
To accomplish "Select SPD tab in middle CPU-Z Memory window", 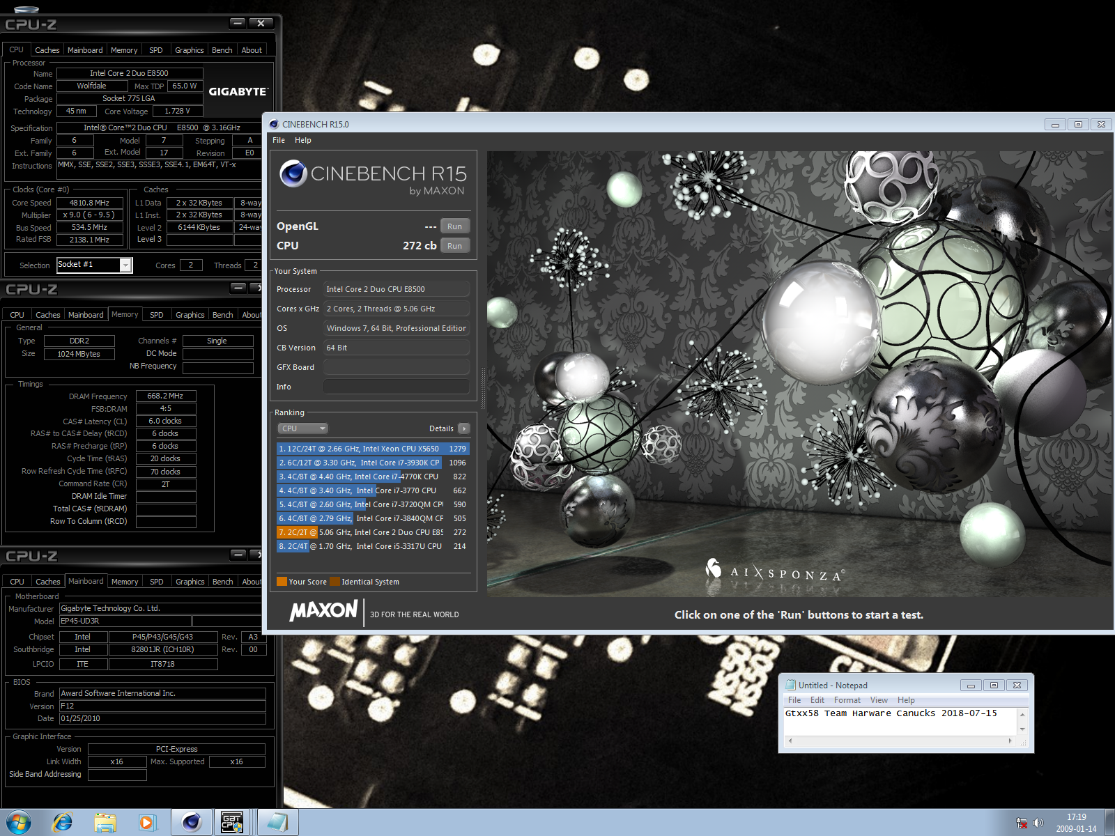I will pos(157,315).
